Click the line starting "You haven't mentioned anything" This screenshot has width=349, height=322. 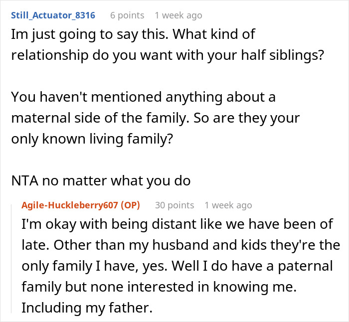coord(144,97)
